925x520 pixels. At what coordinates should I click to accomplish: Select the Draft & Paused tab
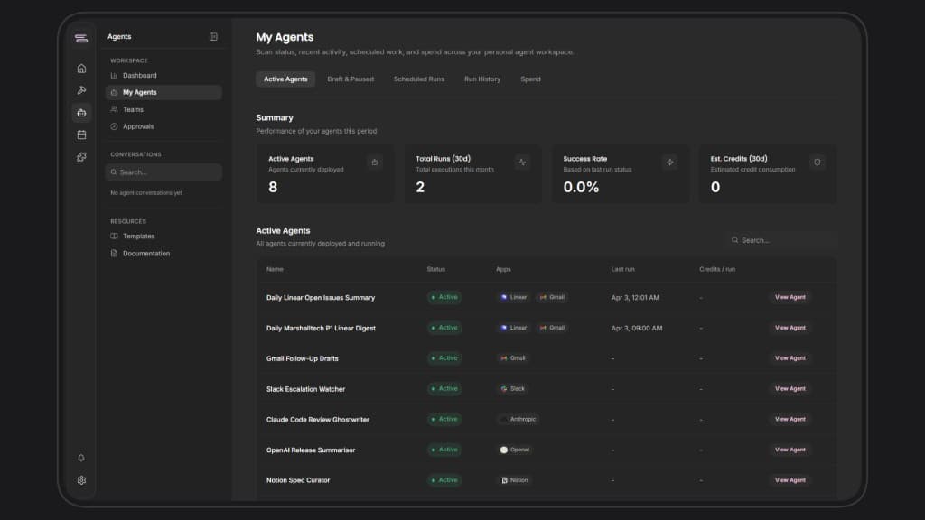pos(350,79)
